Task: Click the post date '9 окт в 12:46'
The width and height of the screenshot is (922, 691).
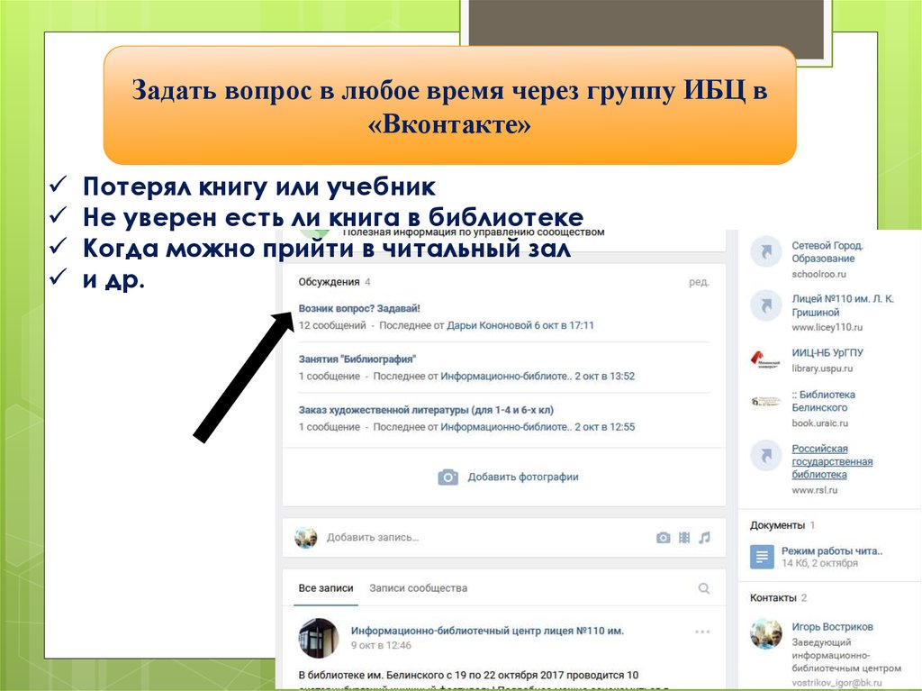Action: click(x=381, y=645)
